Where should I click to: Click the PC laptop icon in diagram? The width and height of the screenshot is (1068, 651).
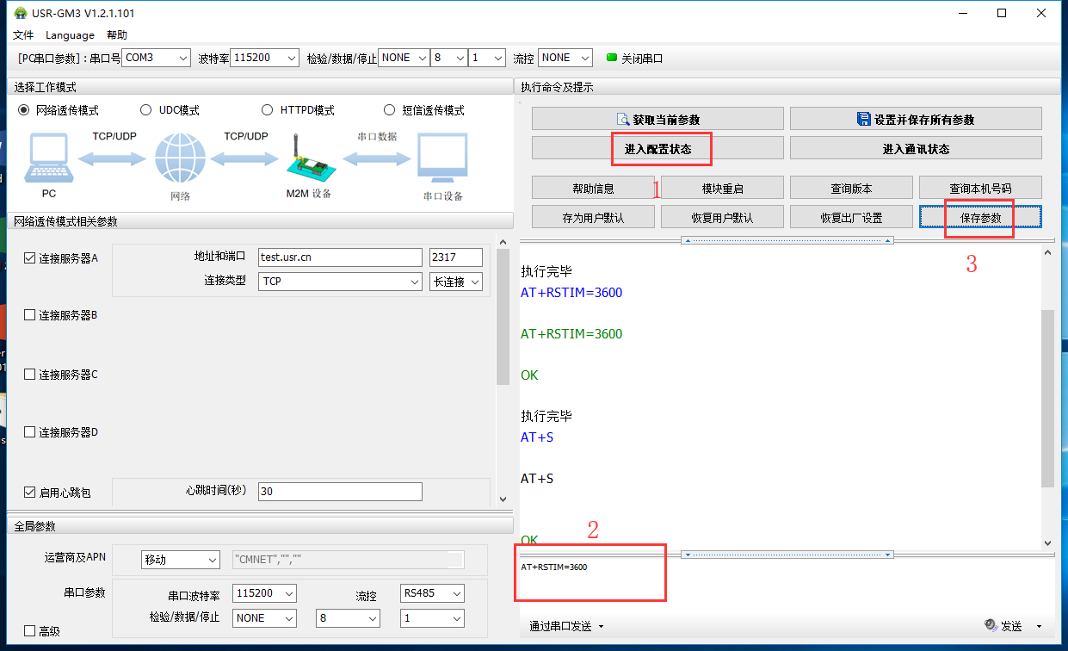point(49,158)
